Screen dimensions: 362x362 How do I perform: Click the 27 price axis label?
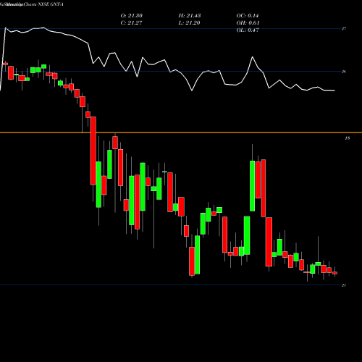pos(344,29)
